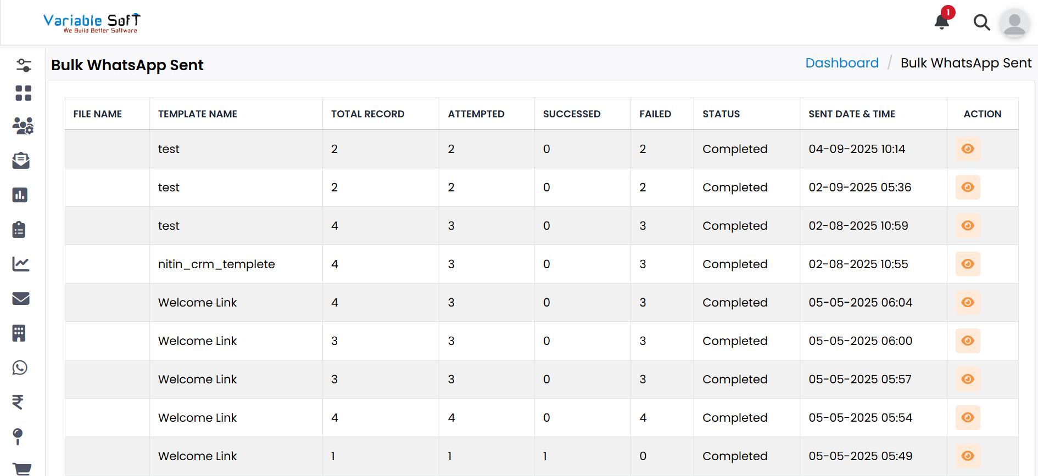Go to Dashboard breadcrumb link
1038x476 pixels.
[x=841, y=63]
